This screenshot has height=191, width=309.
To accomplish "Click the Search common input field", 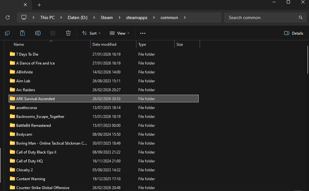I will tap(262, 17).
